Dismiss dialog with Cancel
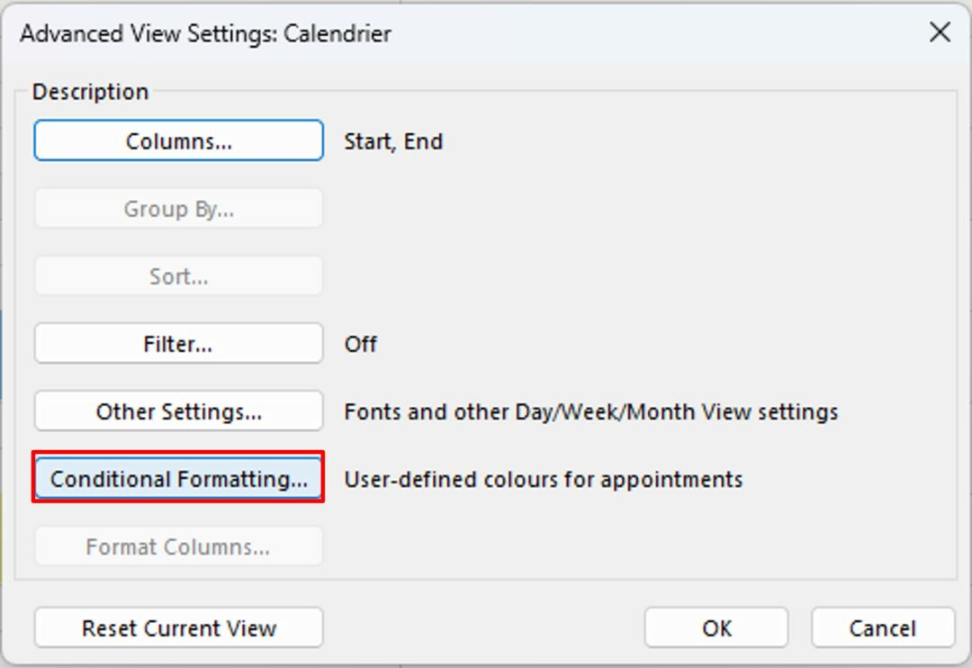 pyautogui.click(x=881, y=627)
